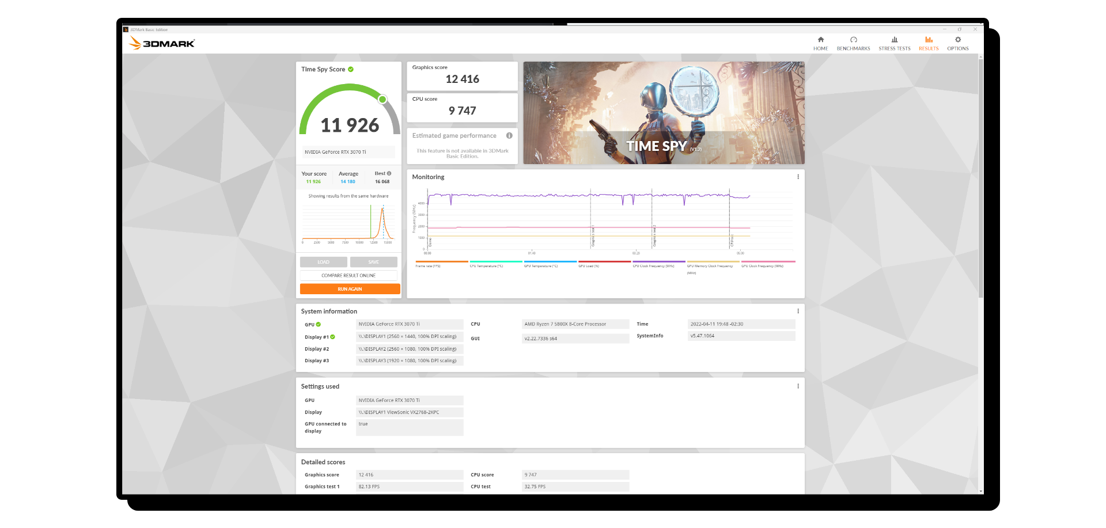Click the large CPU score value 9 747

pos(462,111)
